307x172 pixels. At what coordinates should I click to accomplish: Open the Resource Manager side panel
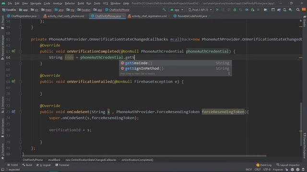pyautogui.click(x=2, y=47)
